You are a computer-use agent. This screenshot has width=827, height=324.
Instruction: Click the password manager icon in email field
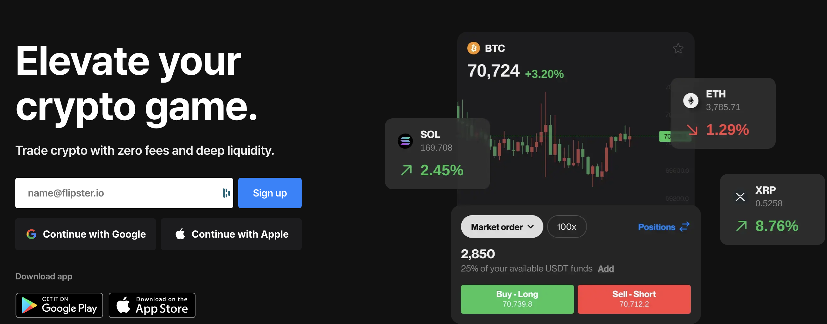point(226,193)
